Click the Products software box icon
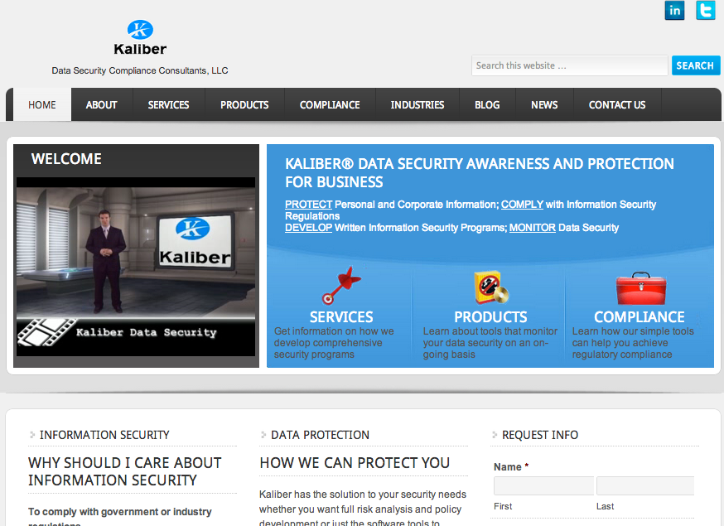The width and height of the screenshot is (724, 526). pos(490,287)
